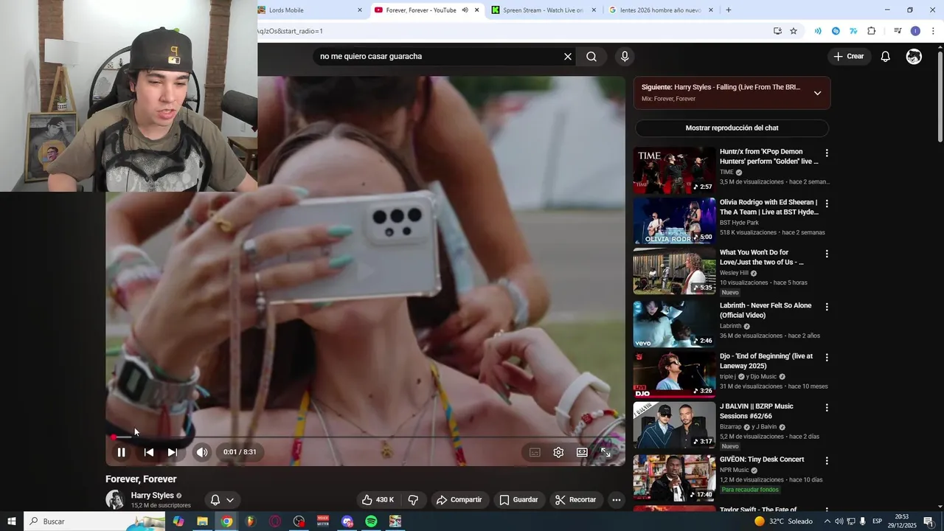Open media controls icon in Chrome toolbar

click(898, 31)
